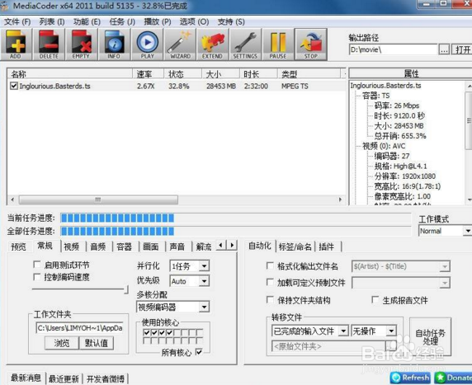Click the 输出路径 D:\movie\ input field
This screenshot has width=472, height=385.
pyautogui.click(x=393, y=49)
